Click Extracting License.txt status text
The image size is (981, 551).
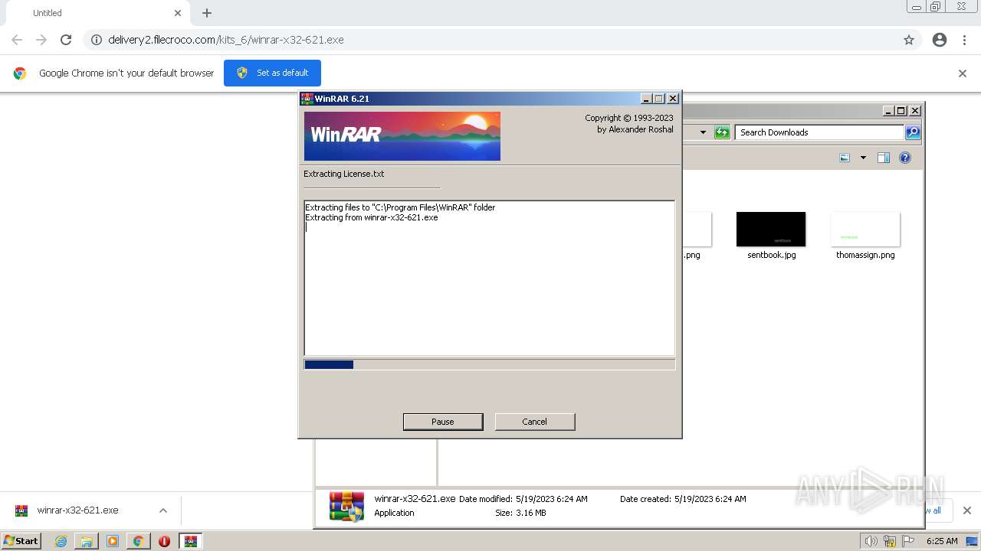344,174
